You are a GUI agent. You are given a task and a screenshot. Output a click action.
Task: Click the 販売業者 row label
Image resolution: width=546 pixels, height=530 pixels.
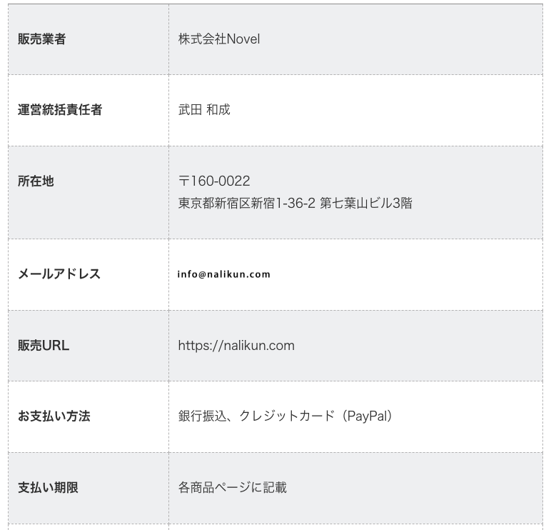coord(41,39)
